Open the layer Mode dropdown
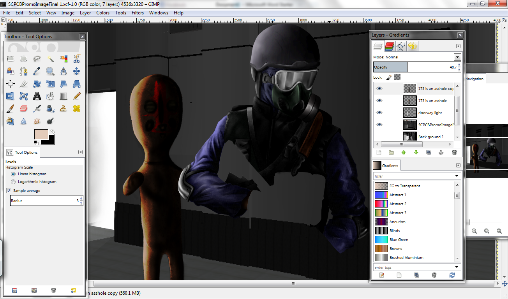508x299 pixels. click(x=457, y=57)
